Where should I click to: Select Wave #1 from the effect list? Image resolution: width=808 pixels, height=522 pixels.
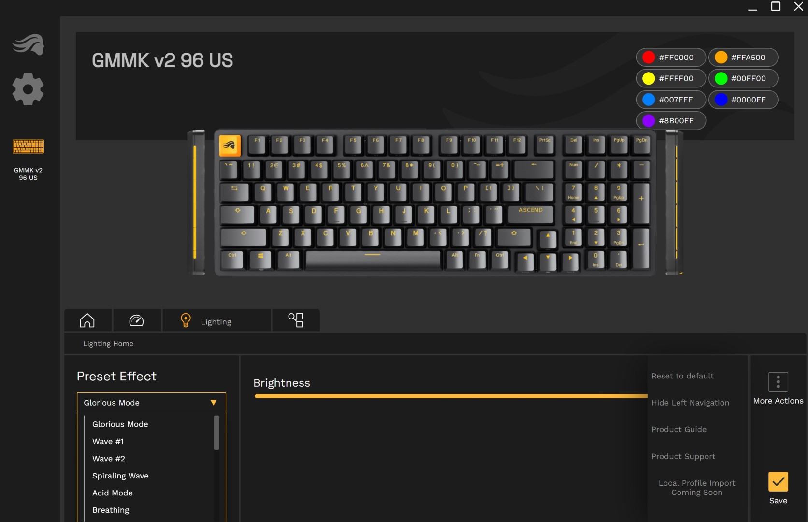(x=108, y=441)
